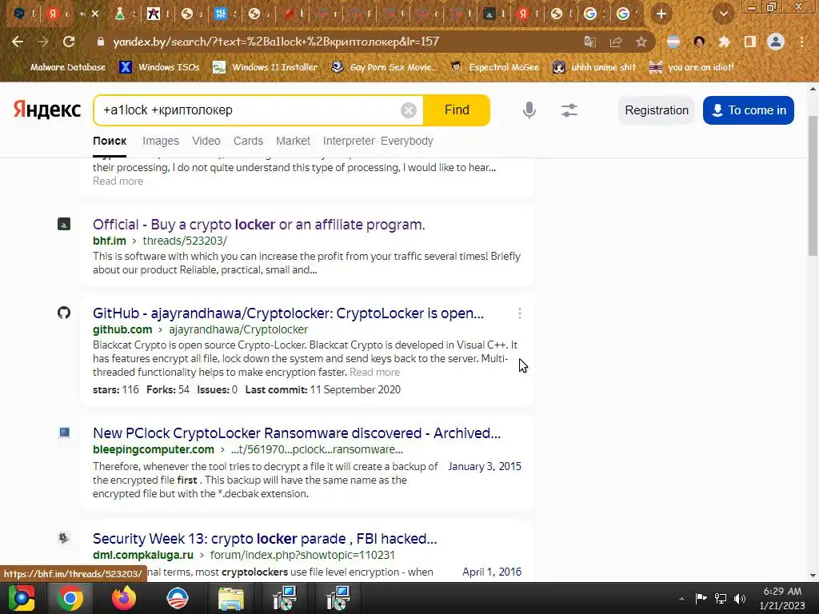Open the bhf.im domain link
Viewport: 819px width, 614px height.
pyautogui.click(x=110, y=241)
